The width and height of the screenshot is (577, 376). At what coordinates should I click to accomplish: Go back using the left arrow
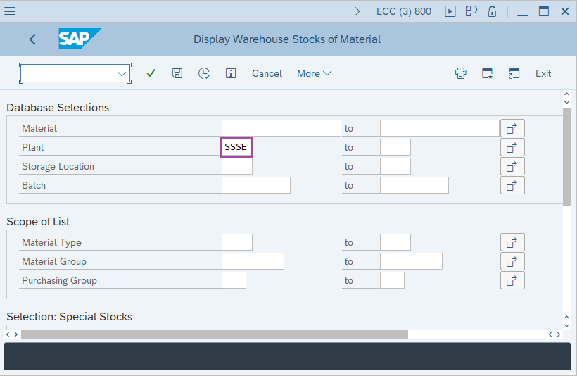click(x=32, y=39)
